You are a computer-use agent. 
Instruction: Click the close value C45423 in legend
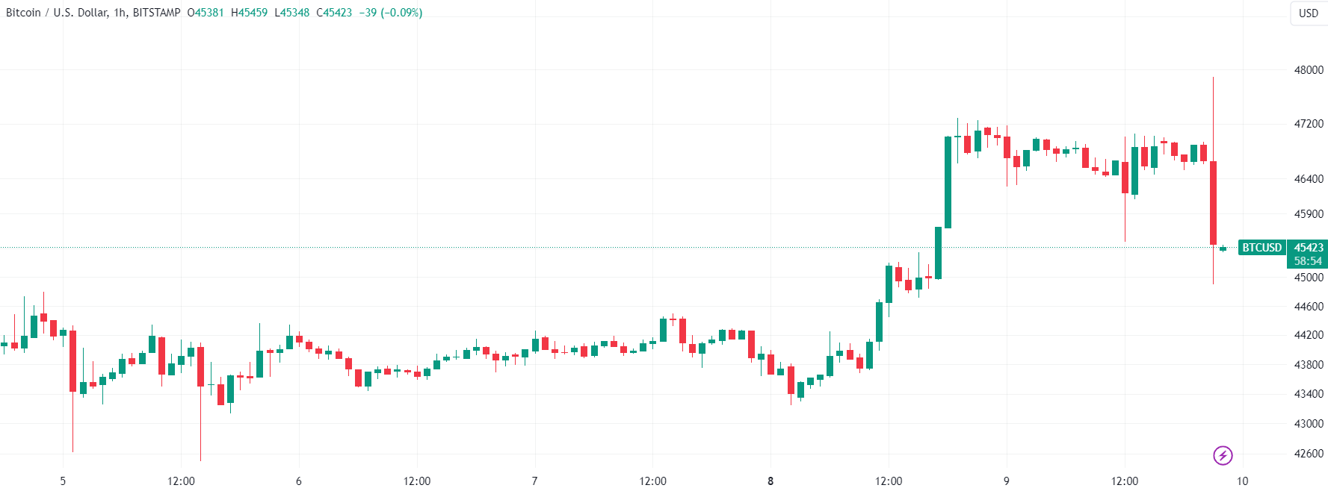click(334, 13)
